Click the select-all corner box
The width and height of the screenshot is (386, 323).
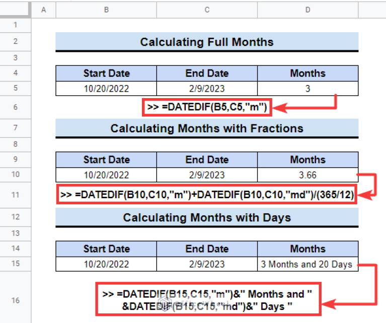coord(15,9)
